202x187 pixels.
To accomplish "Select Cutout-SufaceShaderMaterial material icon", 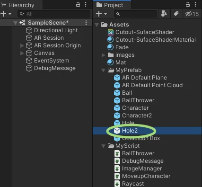I will pyautogui.click(x=110, y=40).
